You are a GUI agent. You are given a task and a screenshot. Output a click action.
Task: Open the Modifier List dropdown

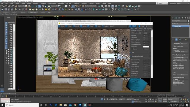tap(180, 24)
